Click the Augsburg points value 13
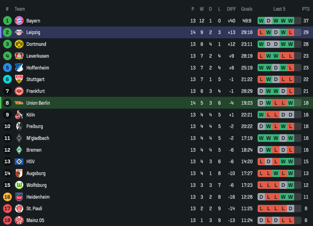The height and width of the screenshot is (226, 313). click(306, 173)
